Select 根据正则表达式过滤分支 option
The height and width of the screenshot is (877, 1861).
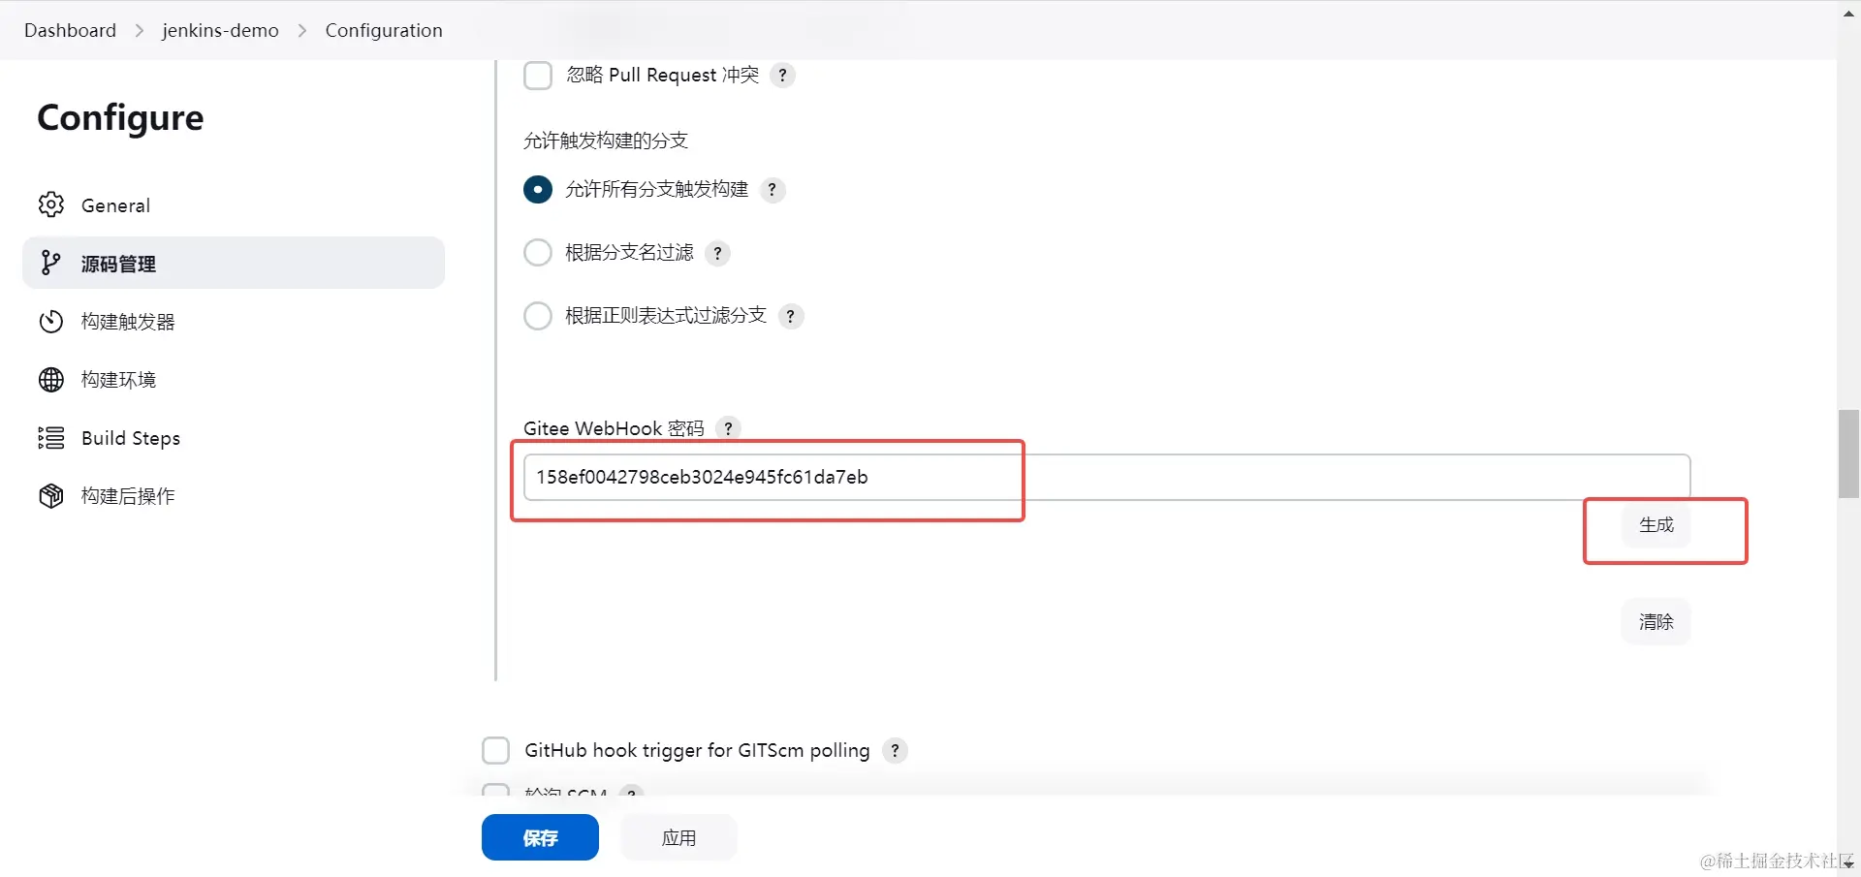pos(537,315)
